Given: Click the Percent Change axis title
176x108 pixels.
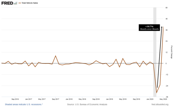Looking at the screenshot, I should [172, 52].
